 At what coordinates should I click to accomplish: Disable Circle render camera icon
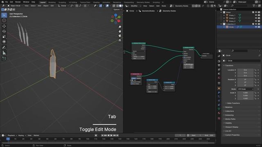point(259,27)
